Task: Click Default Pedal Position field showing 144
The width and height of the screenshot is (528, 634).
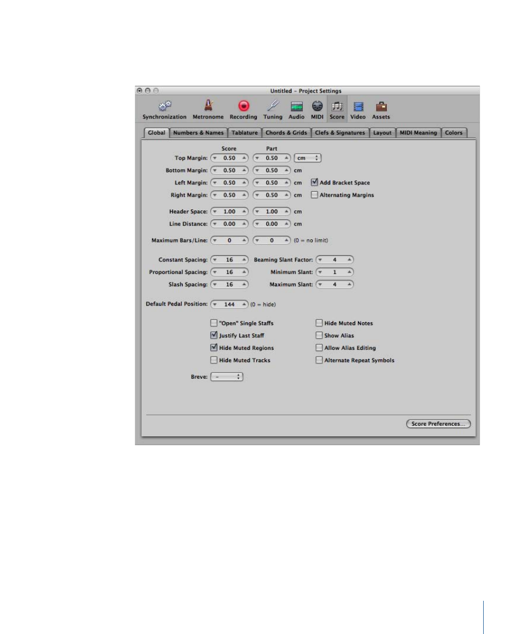Action: coord(229,304)
